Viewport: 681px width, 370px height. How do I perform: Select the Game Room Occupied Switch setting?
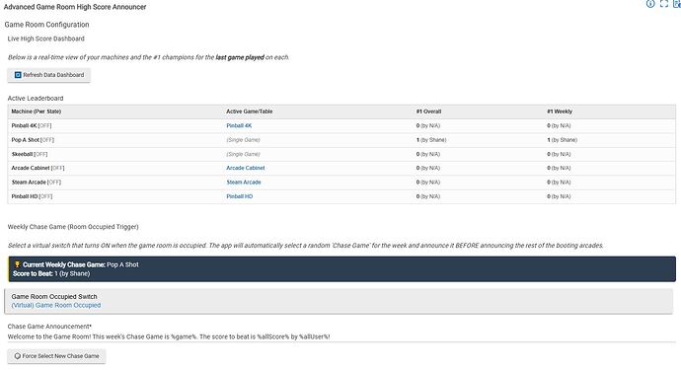[339, 301]
